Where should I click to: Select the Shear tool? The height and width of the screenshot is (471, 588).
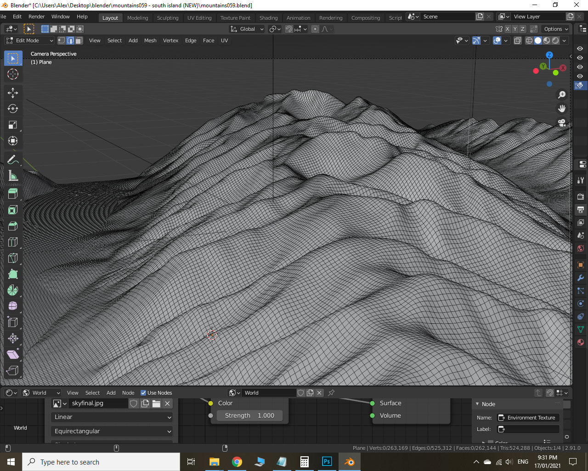[x=13, y=355]
